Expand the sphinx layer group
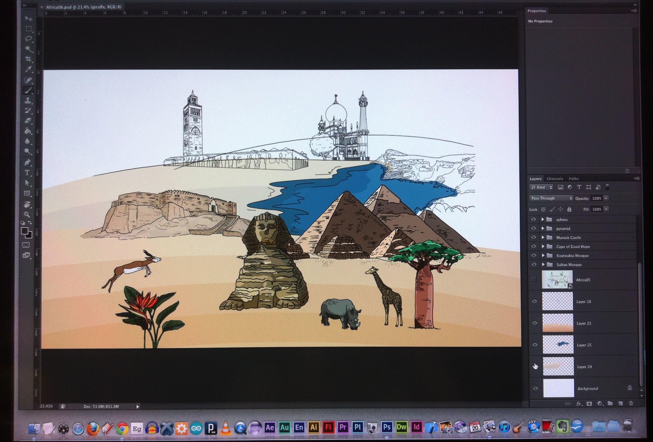 coord(543,219)
